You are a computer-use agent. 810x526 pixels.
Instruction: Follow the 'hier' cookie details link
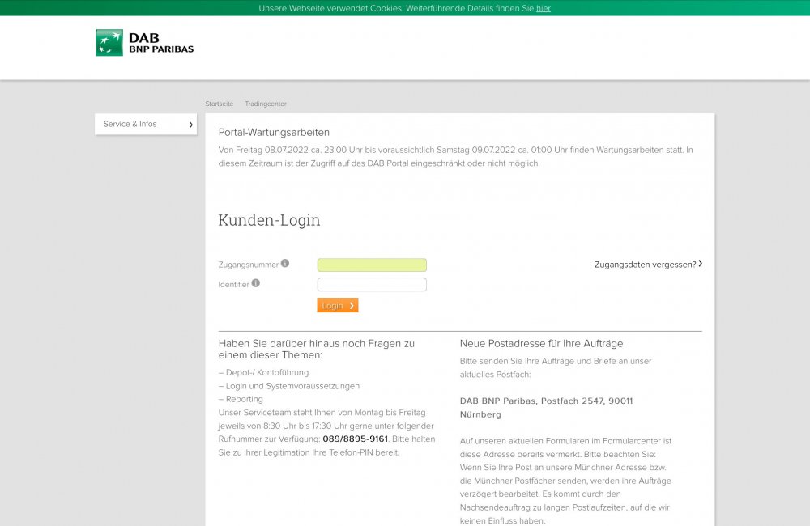point(544,8)
